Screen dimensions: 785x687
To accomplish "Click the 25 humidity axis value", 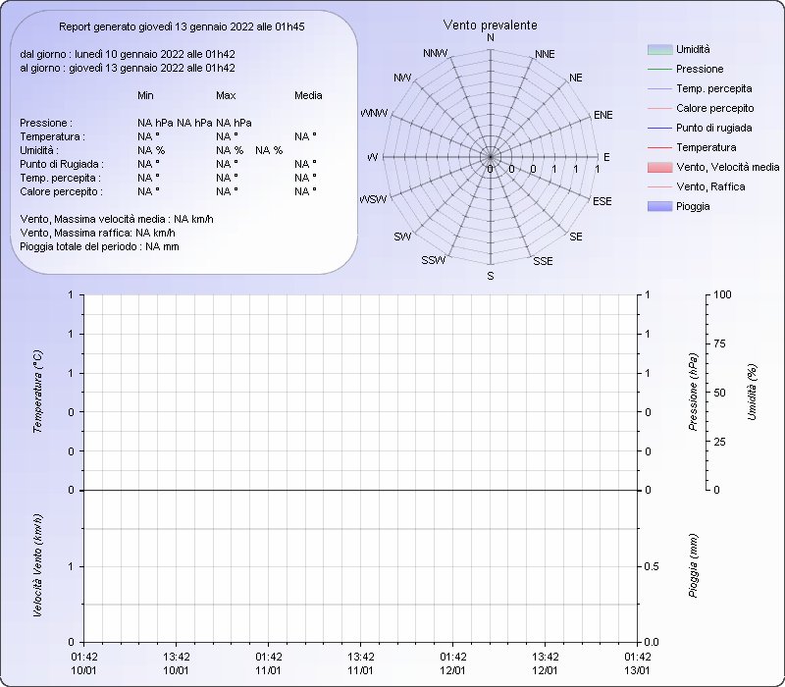I will (x=719, y=443).
